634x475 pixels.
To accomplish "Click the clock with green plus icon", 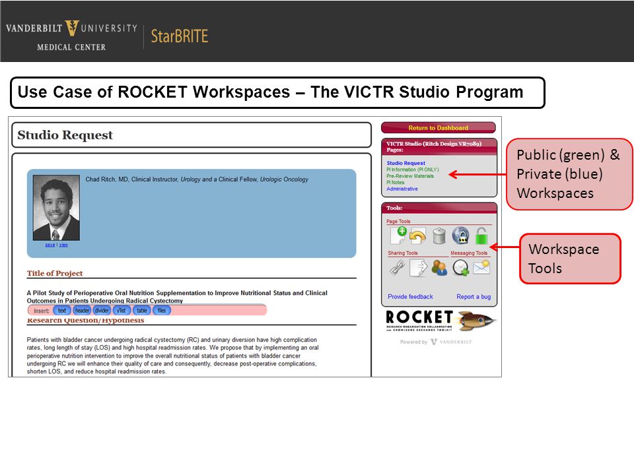I will (x=460, y=268).
